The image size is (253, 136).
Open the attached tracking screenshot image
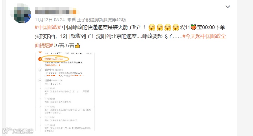(65, 92)
